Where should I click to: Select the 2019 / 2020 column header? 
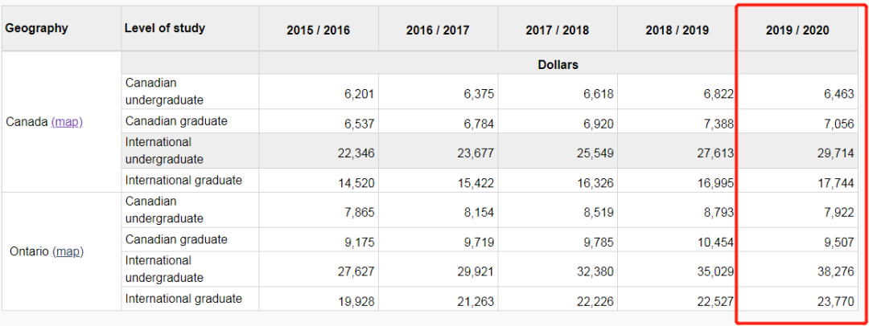pyautogui.click(x=797, y=31)
